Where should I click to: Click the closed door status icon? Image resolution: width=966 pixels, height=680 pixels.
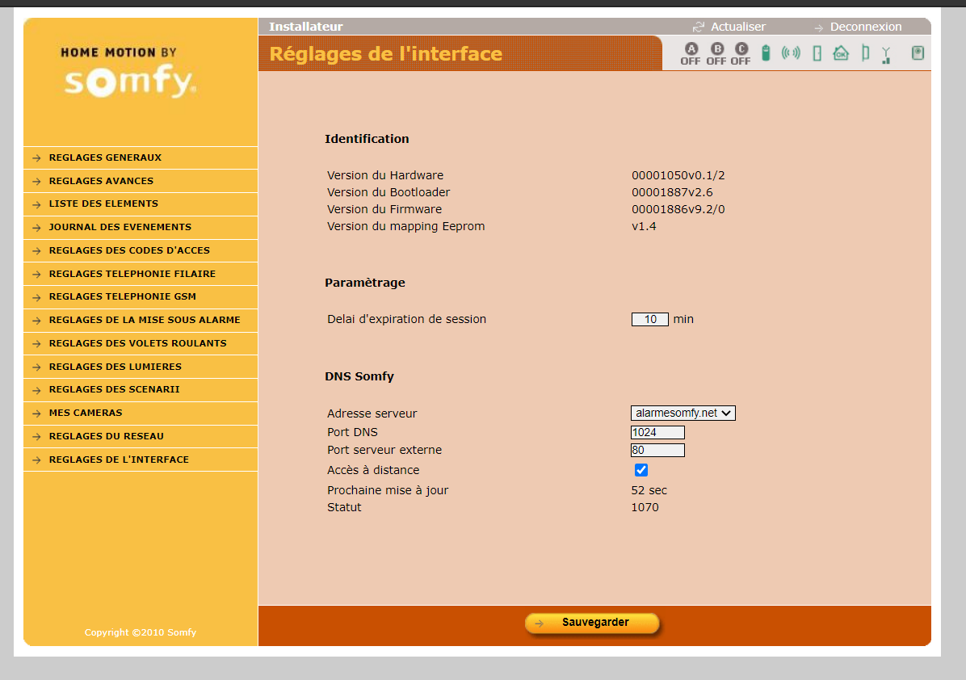click(x=817, y=53)
